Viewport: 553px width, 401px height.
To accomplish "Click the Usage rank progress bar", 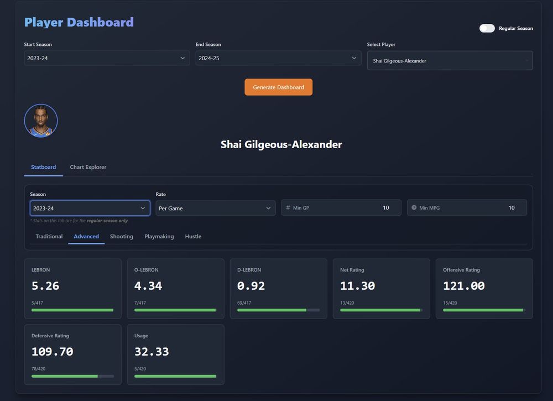I will [x=176, y=376].
